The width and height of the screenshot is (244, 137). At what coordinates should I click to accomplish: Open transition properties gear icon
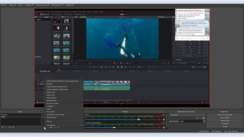pyautogui.click(x=204, y=118)
